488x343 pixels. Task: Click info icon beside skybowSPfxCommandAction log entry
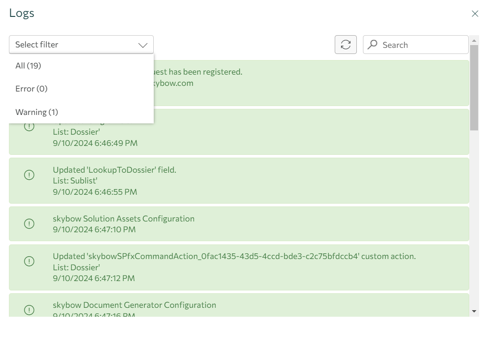29,261
